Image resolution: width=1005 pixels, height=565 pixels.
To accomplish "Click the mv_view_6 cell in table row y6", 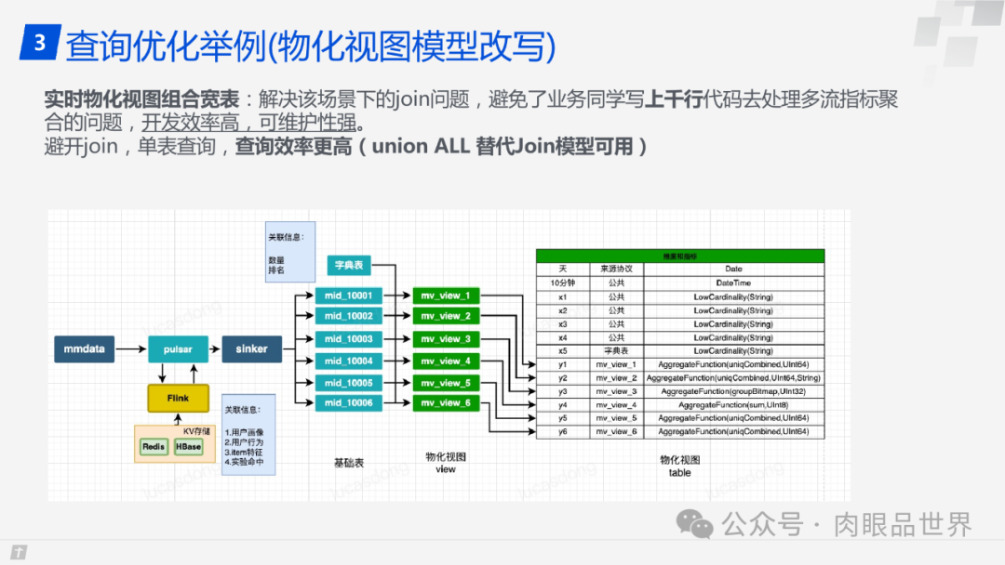I will (617, 431).
